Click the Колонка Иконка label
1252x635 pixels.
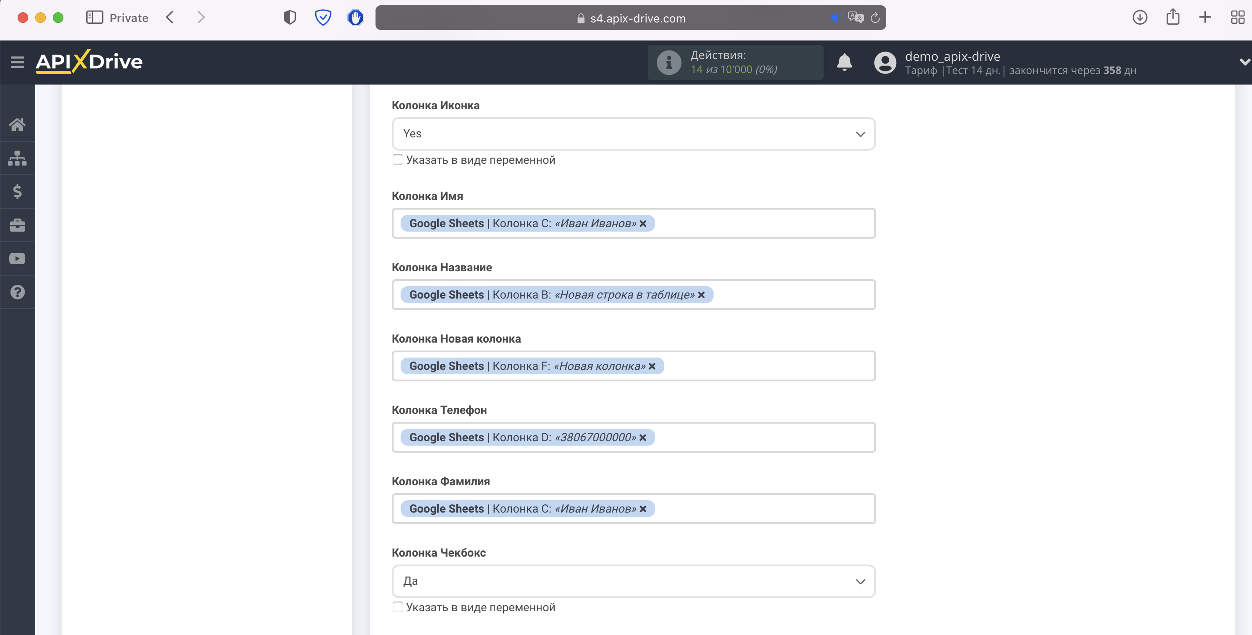coord(435,106)
